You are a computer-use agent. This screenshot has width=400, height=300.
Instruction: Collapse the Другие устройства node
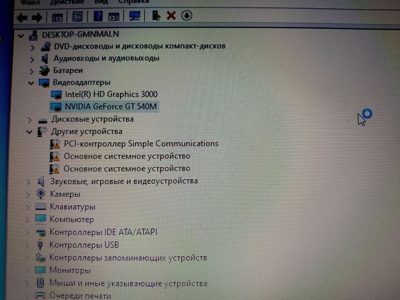click(30, 132)
